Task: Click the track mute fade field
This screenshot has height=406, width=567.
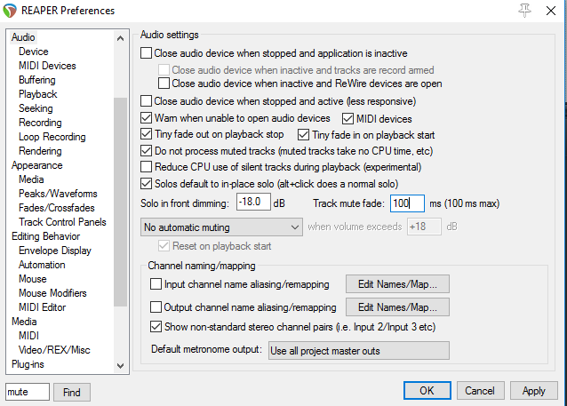Action: coord(407,203)
